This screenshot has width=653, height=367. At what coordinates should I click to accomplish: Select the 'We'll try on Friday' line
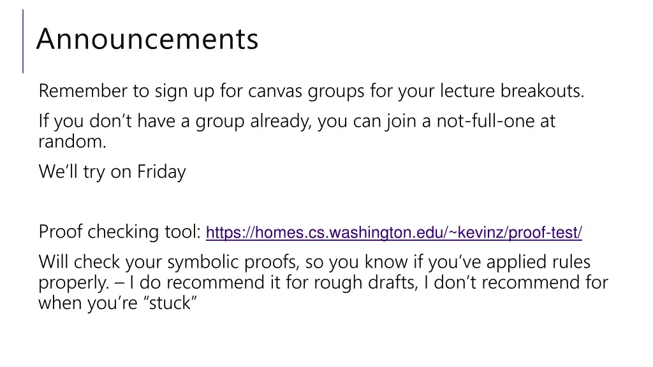click(x=112, y=172)
